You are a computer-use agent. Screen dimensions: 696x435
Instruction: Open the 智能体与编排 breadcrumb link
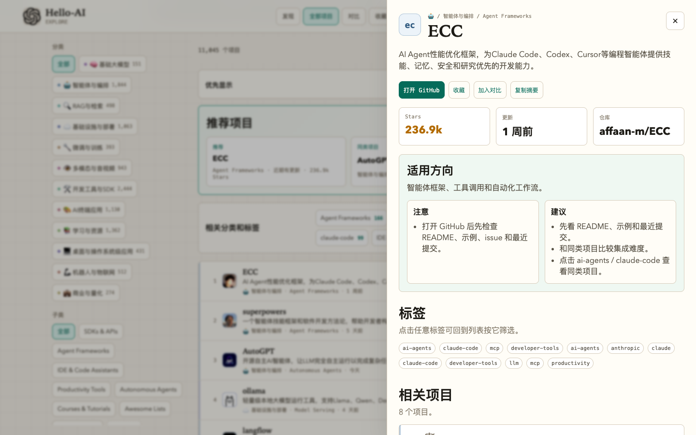click(x=458, y=16)
